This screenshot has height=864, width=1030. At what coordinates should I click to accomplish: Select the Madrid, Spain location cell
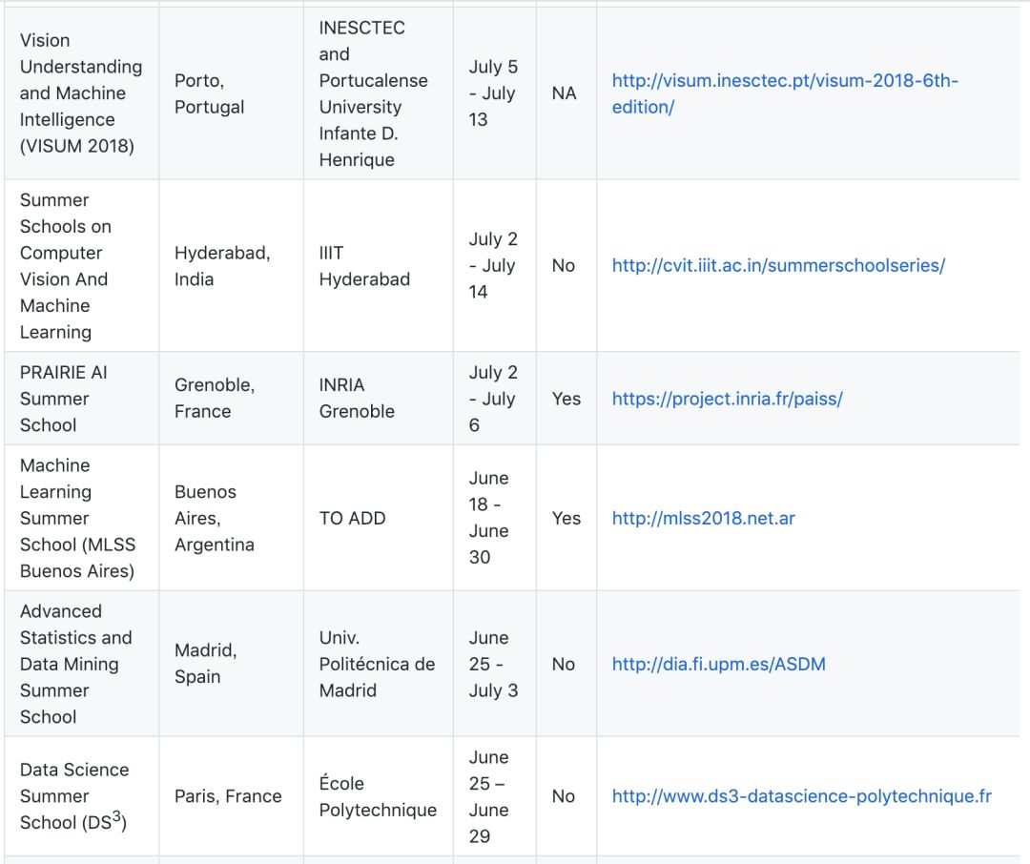(x=205, y=664)
